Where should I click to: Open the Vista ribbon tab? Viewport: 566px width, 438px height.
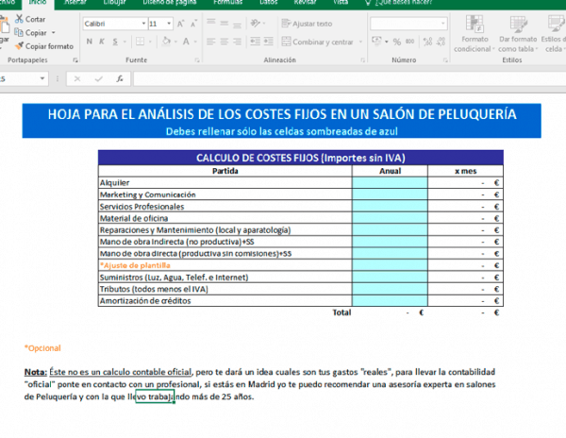[340, 3]
